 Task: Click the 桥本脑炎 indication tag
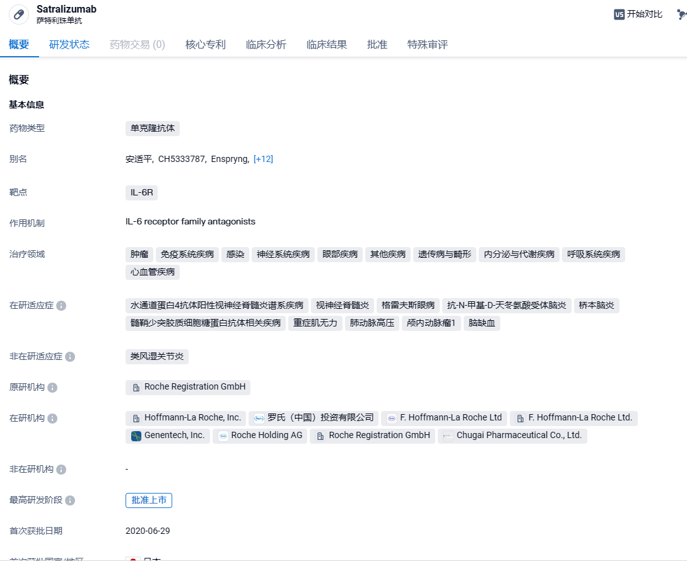tap(596, 305)
